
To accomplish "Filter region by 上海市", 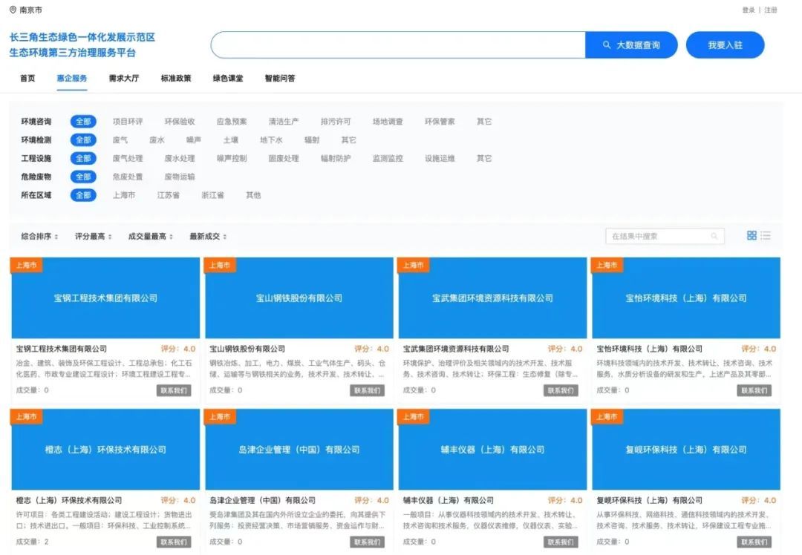I will coord(124,195).
